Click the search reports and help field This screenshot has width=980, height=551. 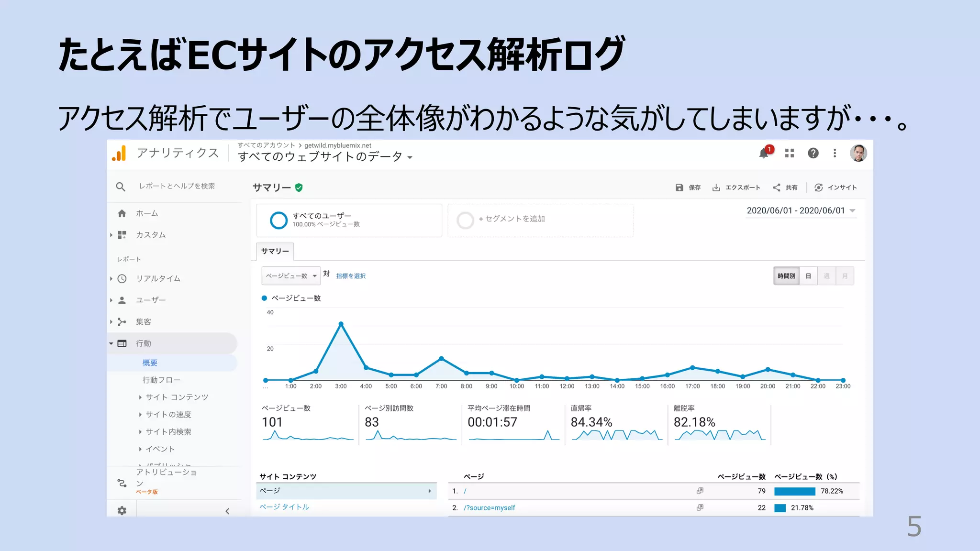[177, 186]
